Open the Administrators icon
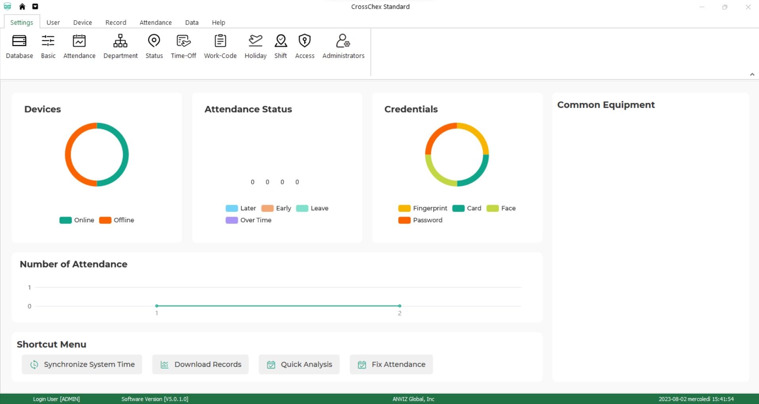Viewport: 759px width, 404px height. (343, 47)
